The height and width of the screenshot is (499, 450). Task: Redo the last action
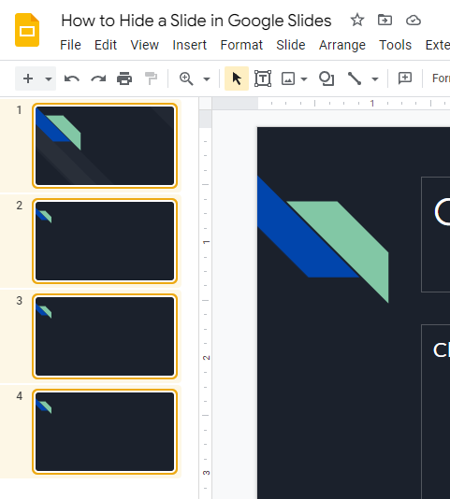[98, 78]
